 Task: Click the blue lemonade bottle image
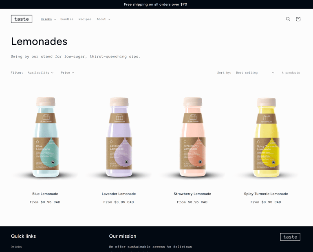pos(46,137)
